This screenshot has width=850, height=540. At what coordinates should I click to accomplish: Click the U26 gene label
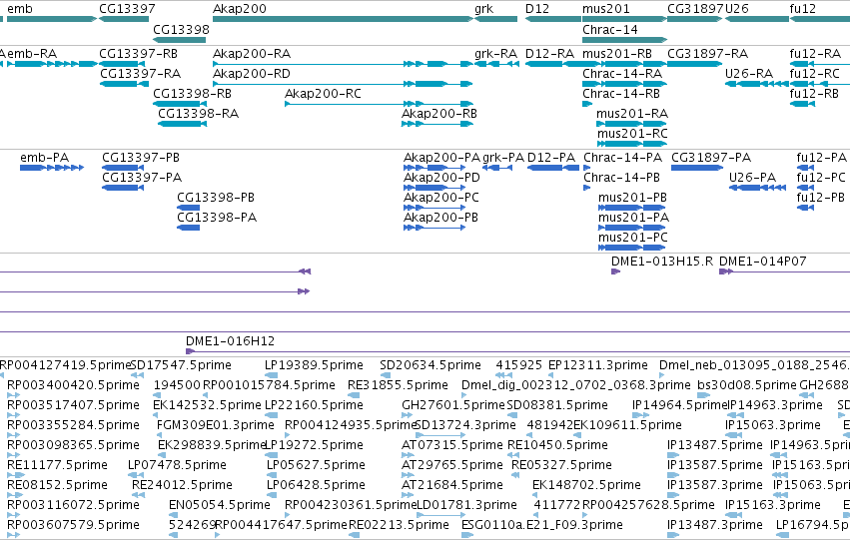tap(737, 9)
